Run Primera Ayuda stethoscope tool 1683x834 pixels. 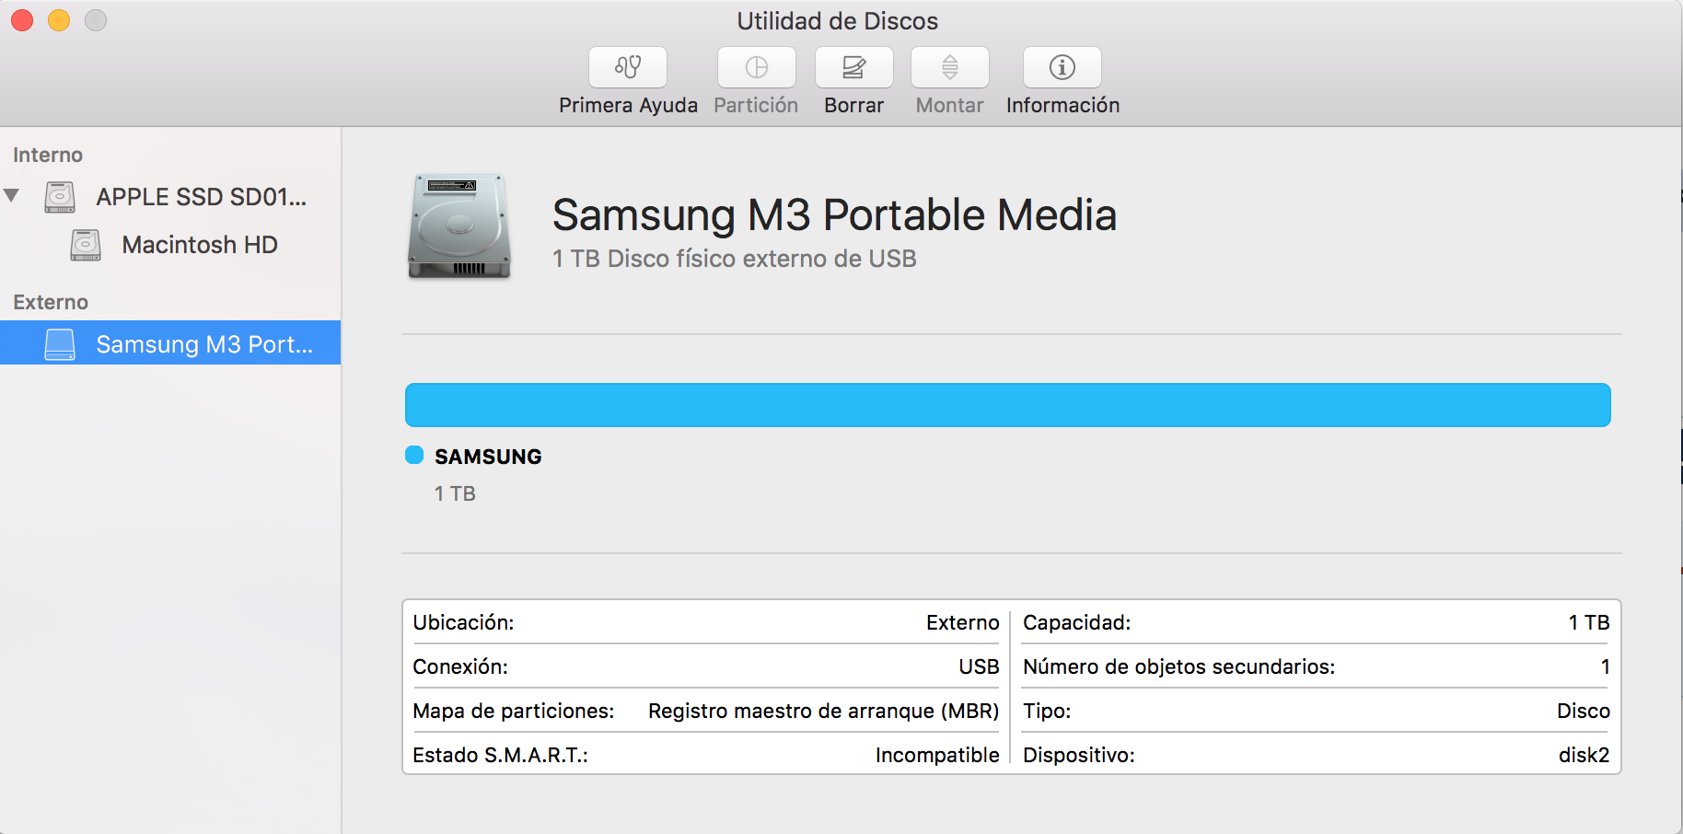(x=628, y=67)
